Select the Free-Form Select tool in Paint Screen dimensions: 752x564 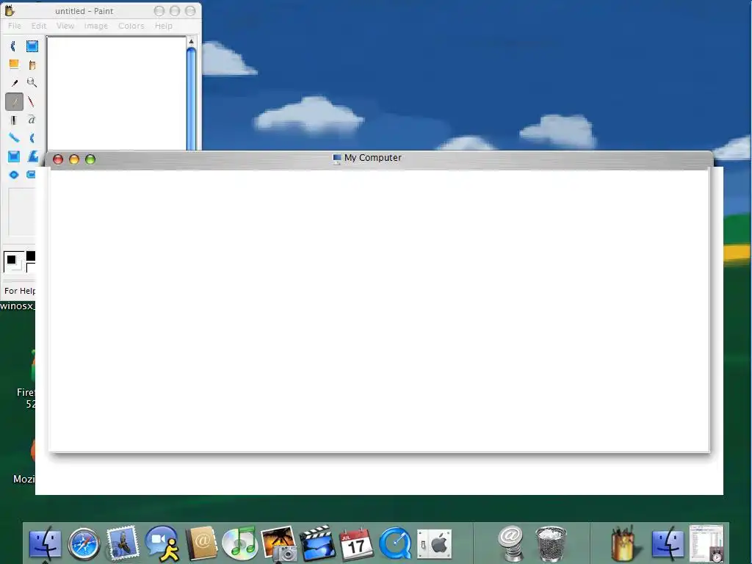14,46
